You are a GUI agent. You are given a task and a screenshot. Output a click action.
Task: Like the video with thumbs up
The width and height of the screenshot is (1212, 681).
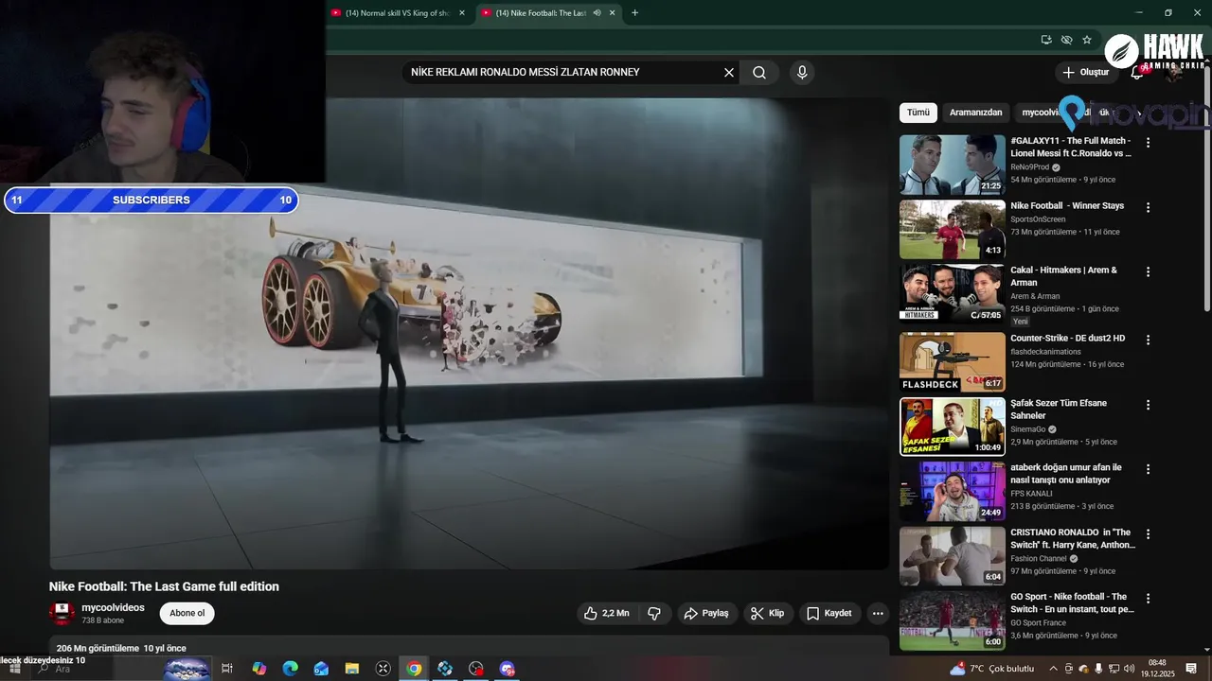[606, 614]
